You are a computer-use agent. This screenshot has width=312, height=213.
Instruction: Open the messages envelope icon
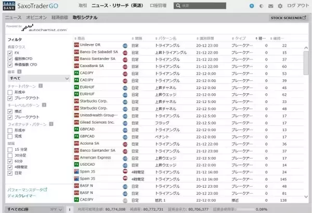pos(270,6)
